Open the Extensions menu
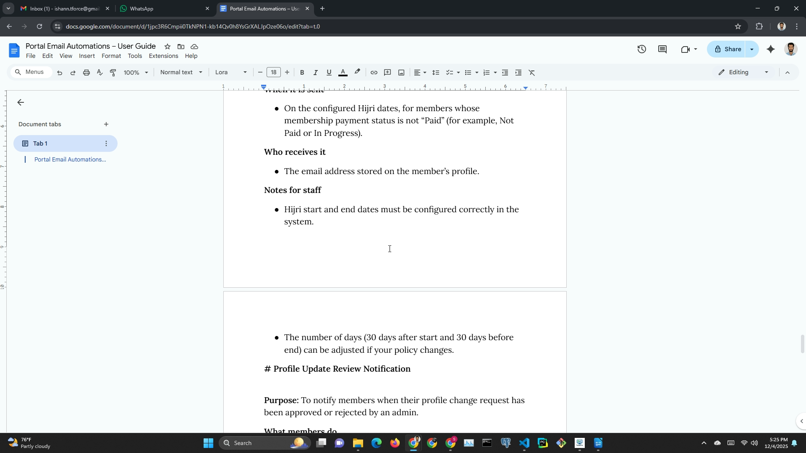The image size is (806, 453). click(163, 56)
